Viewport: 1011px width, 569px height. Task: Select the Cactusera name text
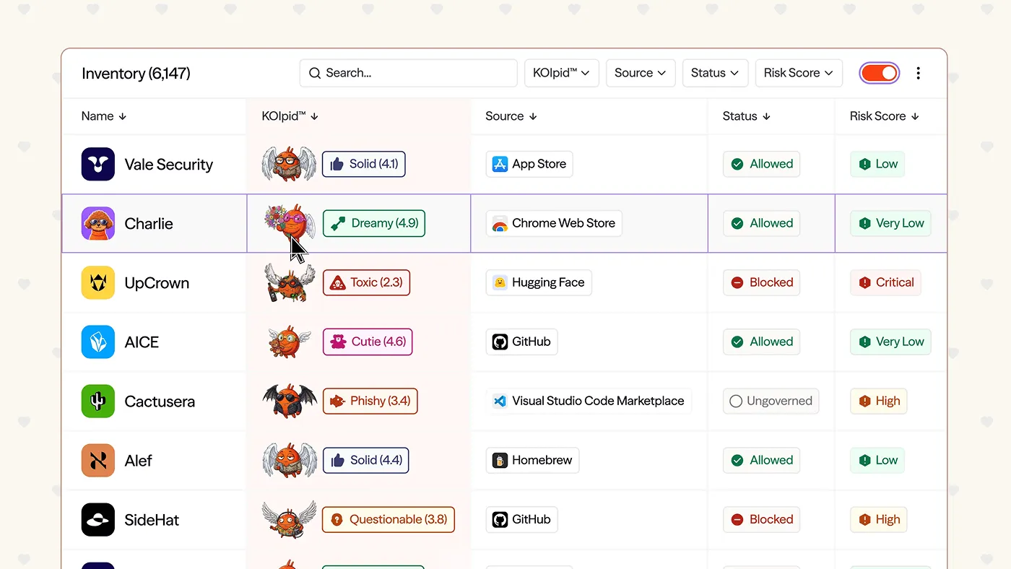coord(160,401)
